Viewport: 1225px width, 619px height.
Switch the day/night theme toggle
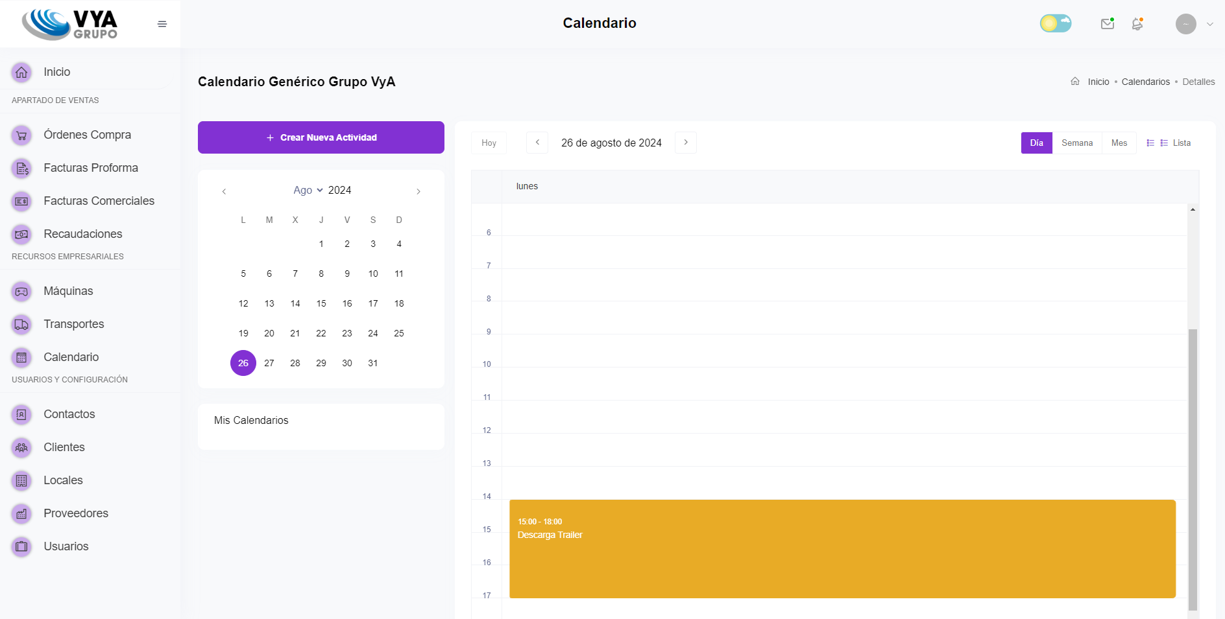1056,23
